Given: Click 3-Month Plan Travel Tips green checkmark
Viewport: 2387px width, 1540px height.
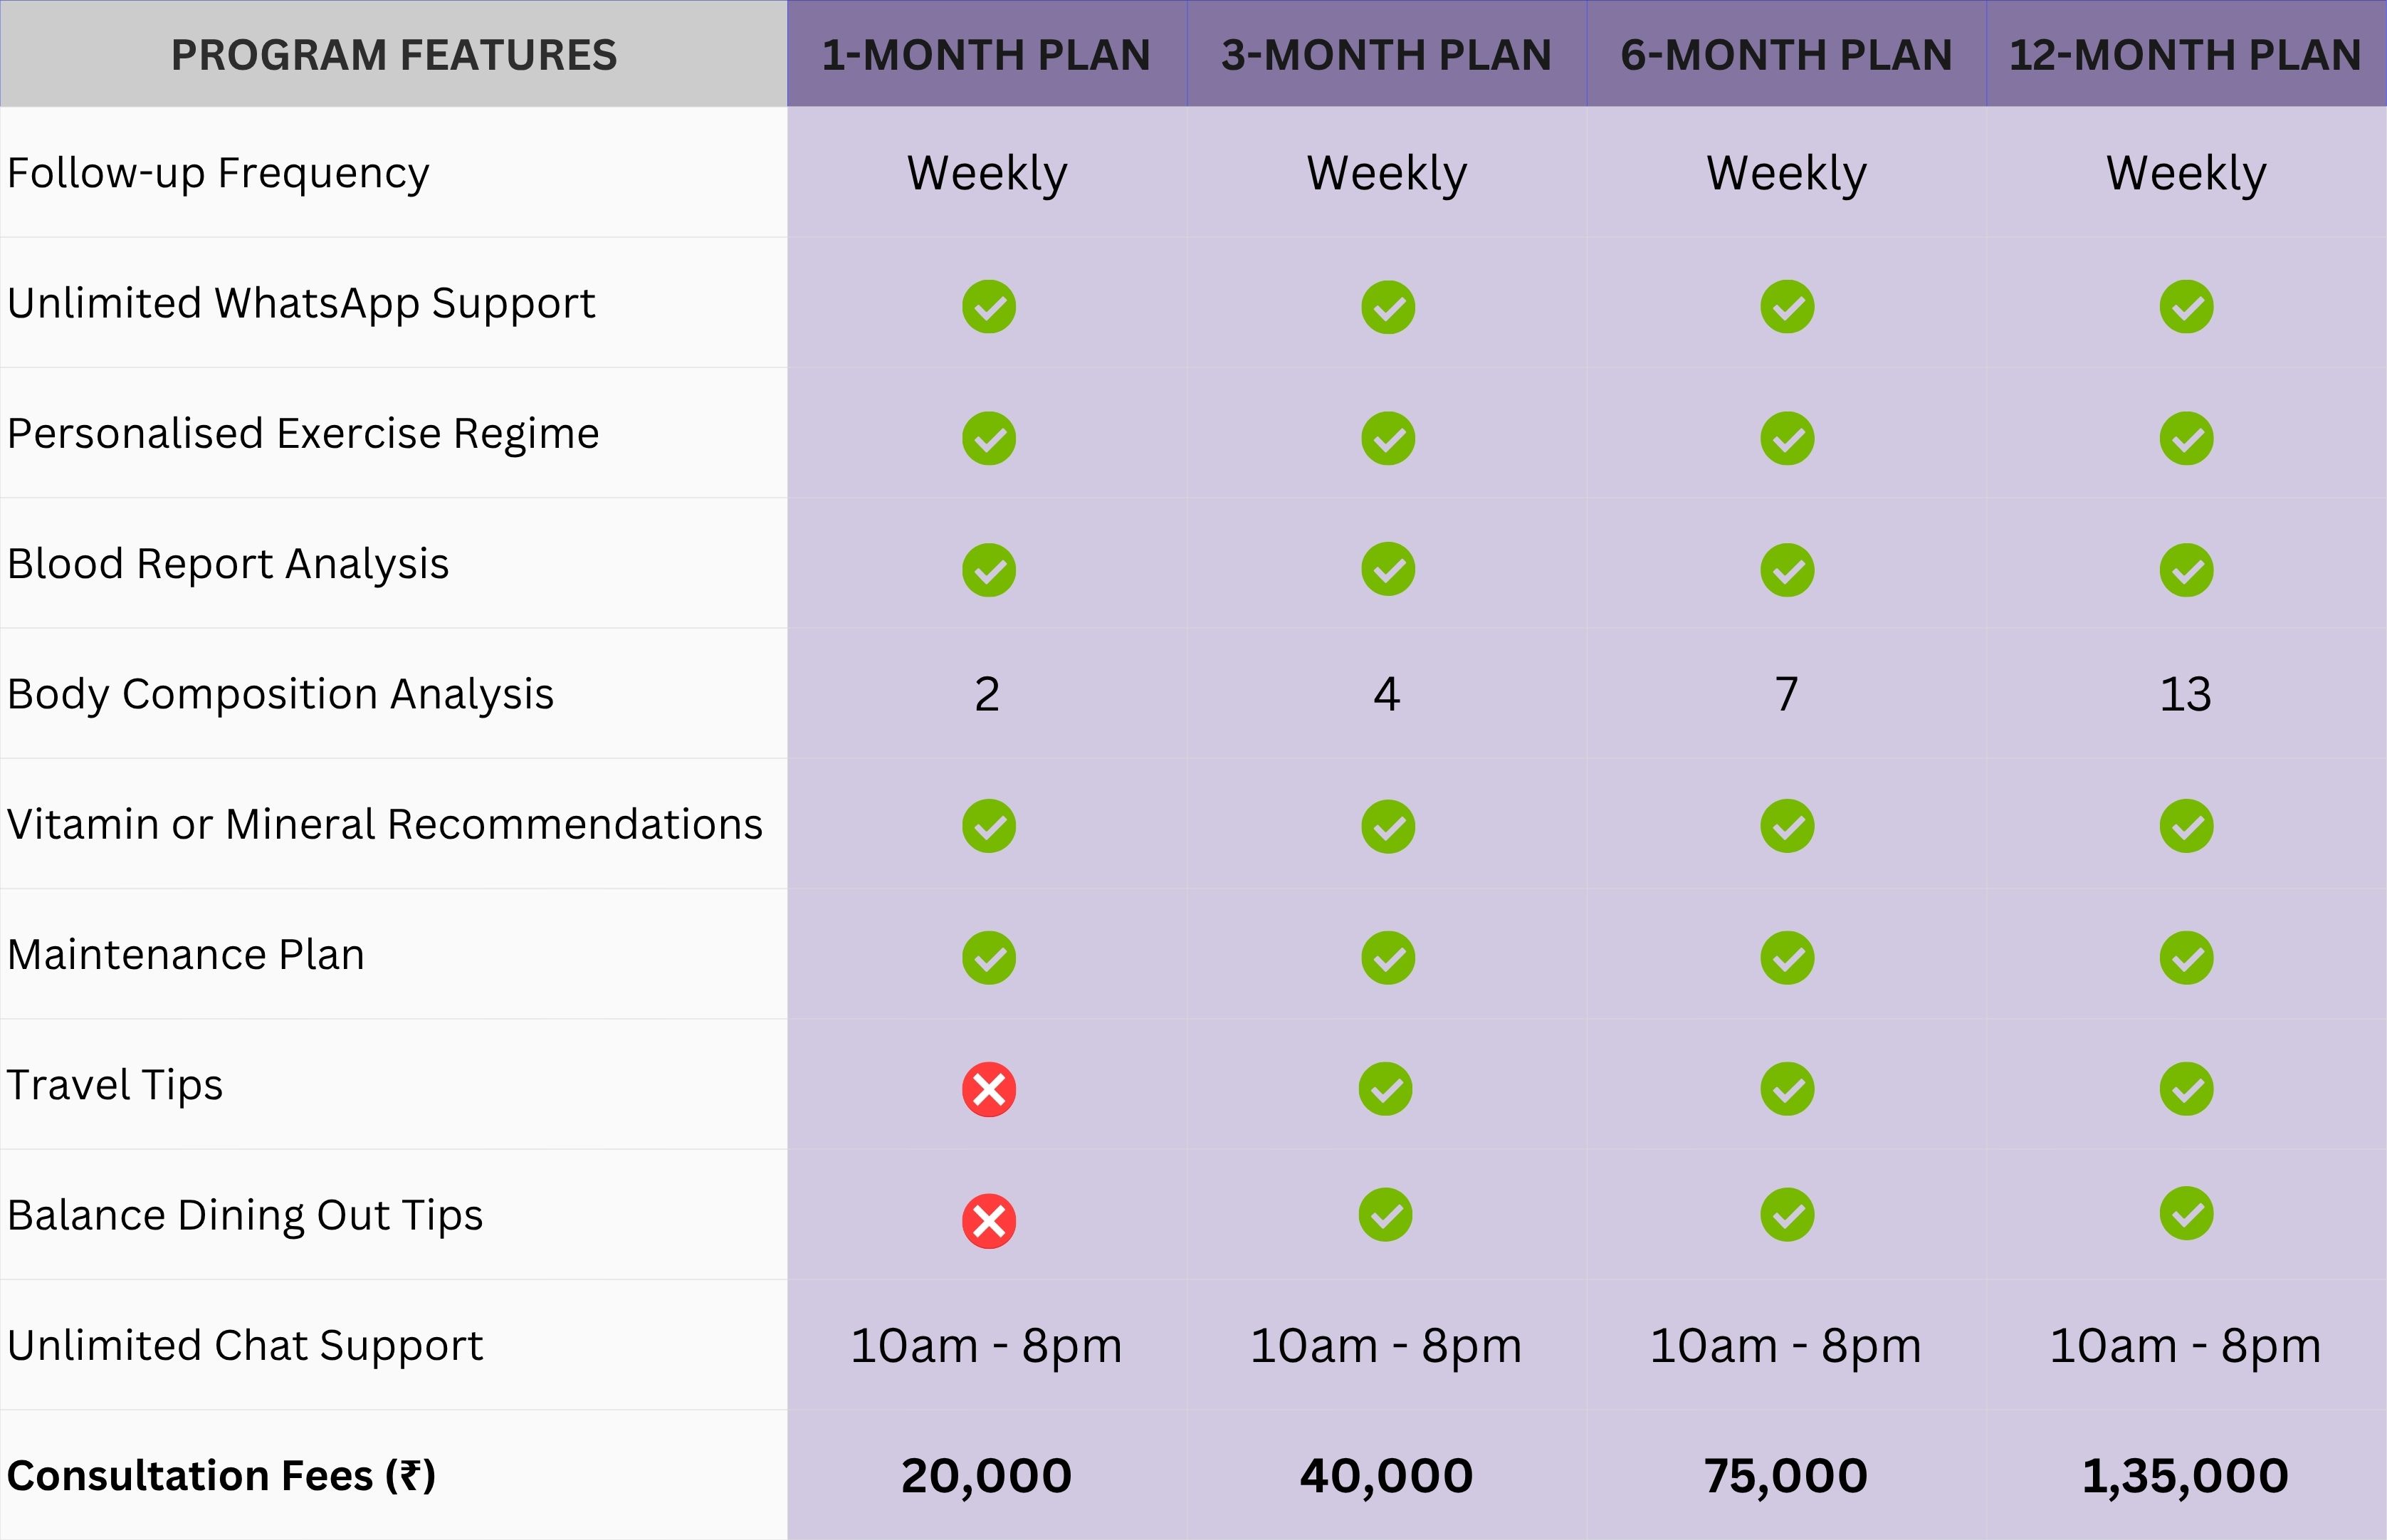Looking at the screenshot, I should pos(1385,1089).
